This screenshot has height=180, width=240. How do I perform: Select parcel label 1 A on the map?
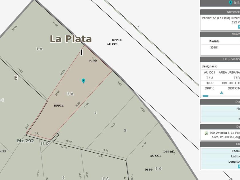(x=39, y=49)
